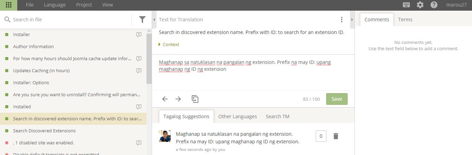Select the Author Information string

pos(73,46)
